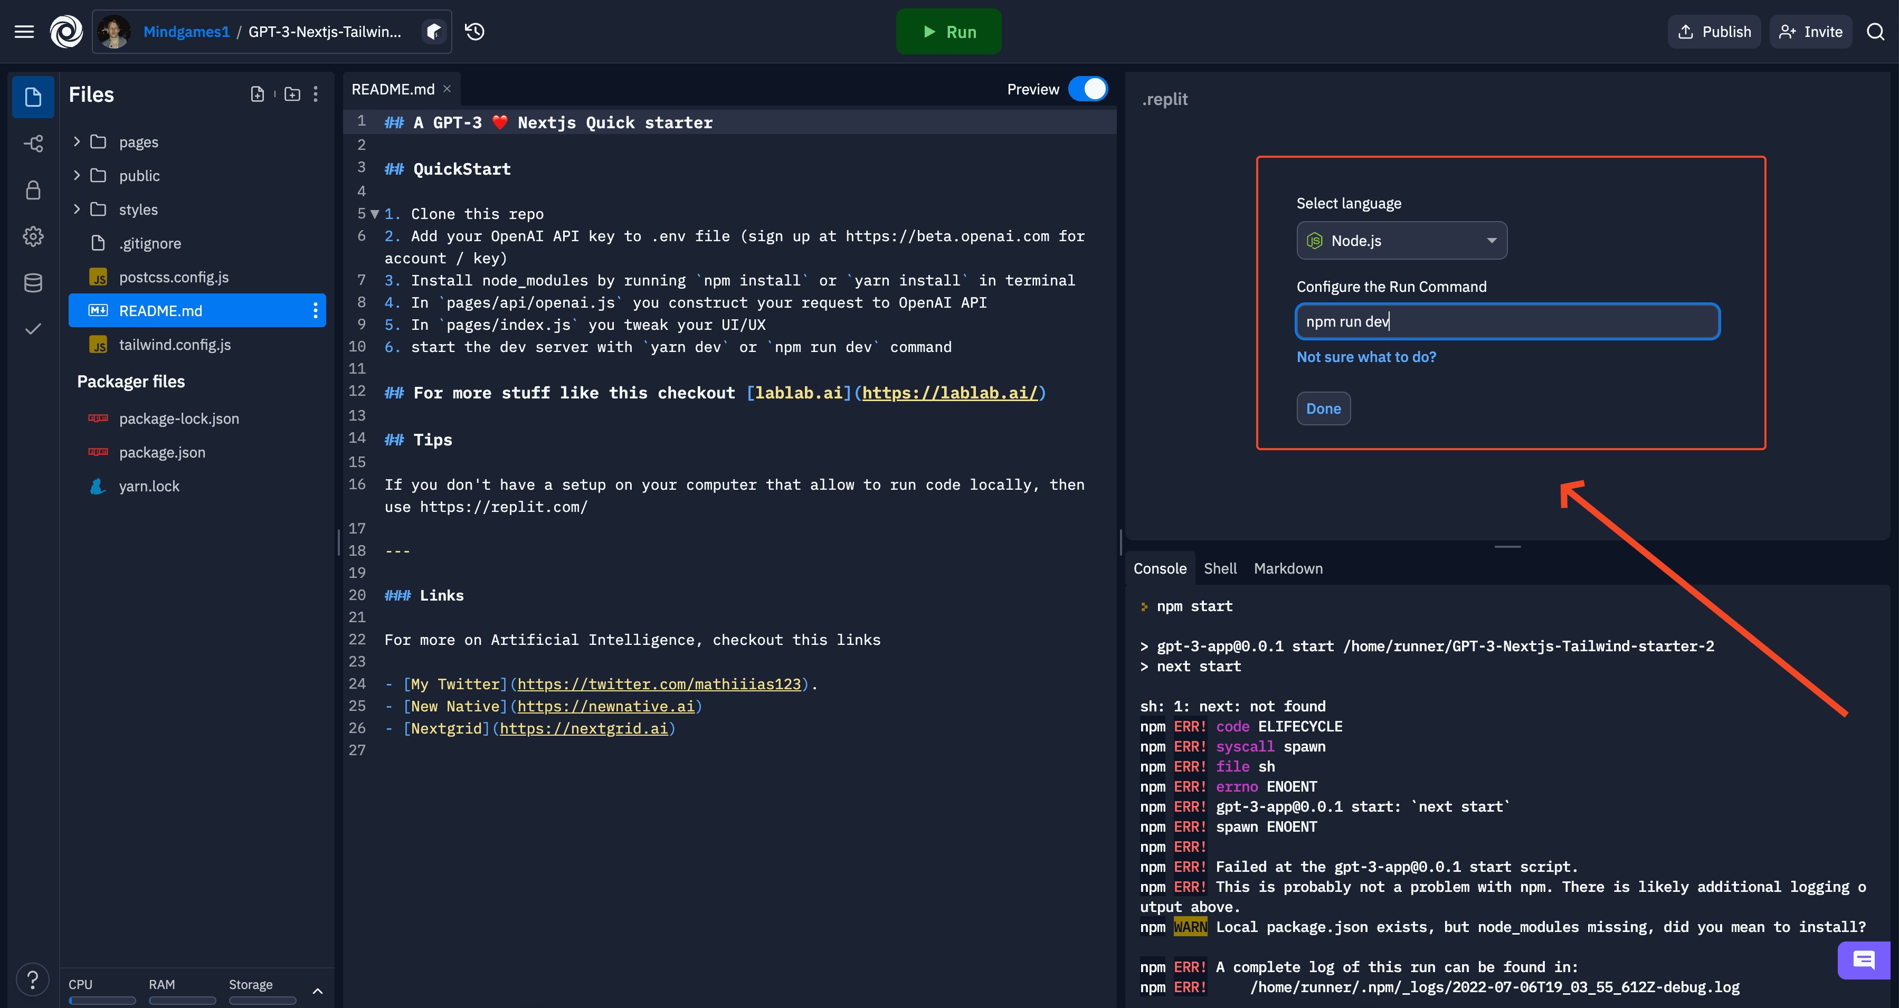Open the .gitignore file
Viewport: 1899px width, 1008px height.
coord(197,243)
